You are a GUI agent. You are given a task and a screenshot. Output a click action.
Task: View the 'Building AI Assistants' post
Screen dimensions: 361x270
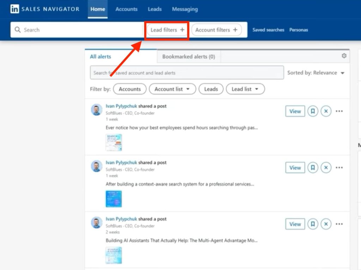295,224
